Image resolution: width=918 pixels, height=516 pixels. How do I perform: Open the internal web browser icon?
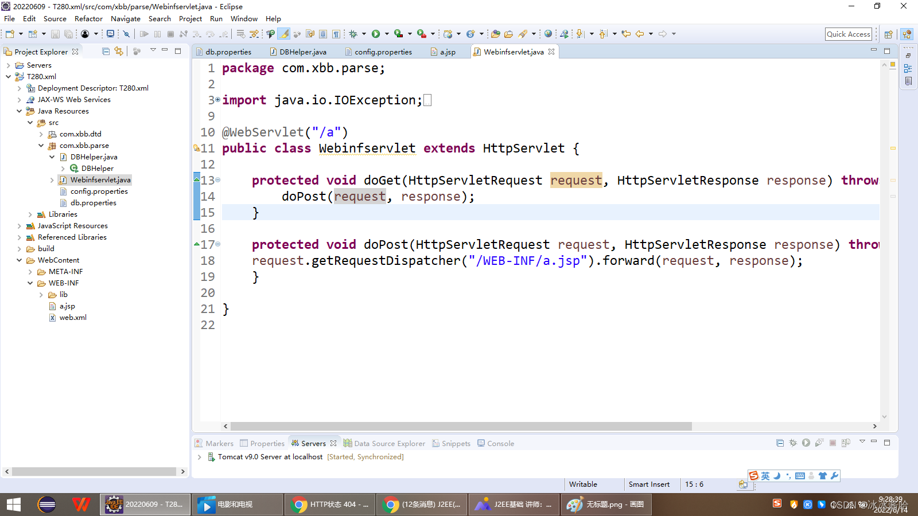(548, 34)
